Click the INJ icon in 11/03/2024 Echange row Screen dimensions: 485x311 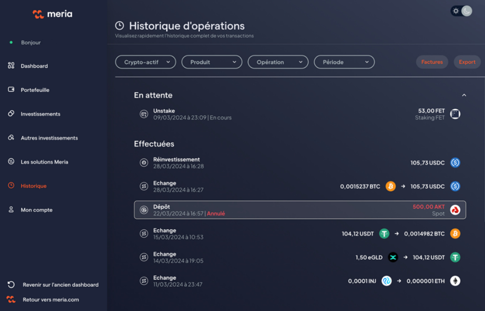[x=386, y=281]
